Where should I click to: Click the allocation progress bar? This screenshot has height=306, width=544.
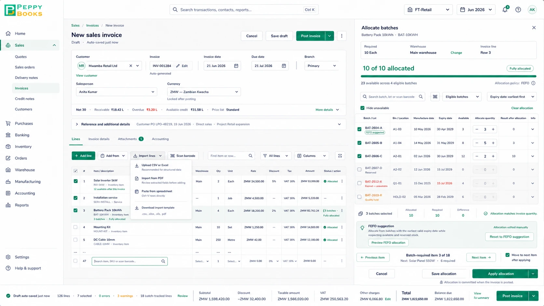tap(448, 76)
